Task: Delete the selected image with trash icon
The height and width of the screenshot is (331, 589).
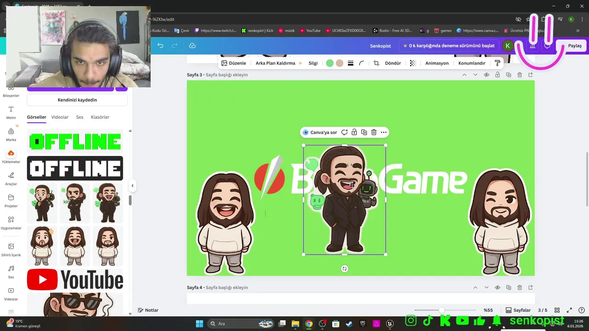Action: tap(374, 132)
